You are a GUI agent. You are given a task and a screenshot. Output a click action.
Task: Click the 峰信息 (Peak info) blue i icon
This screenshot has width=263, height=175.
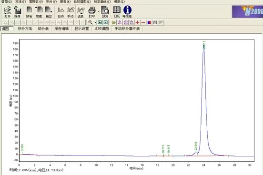[x=127, y=12]
